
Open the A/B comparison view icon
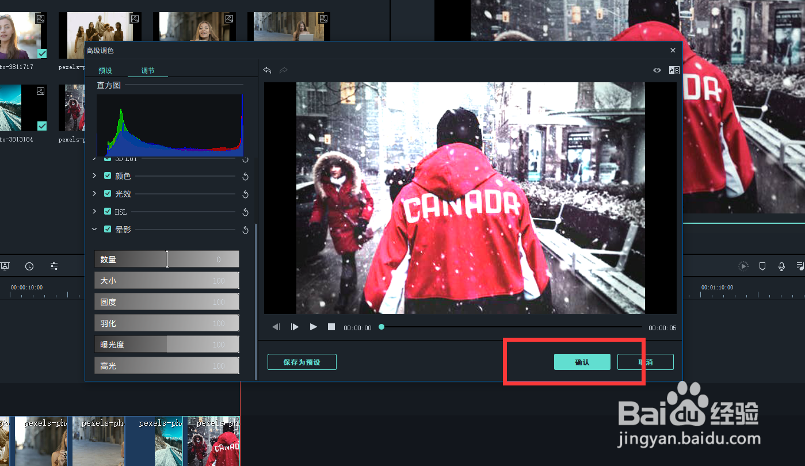pos(674,70)
